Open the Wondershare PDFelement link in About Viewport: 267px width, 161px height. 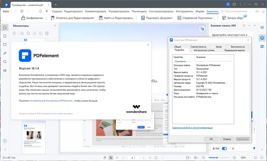(59, 101)
